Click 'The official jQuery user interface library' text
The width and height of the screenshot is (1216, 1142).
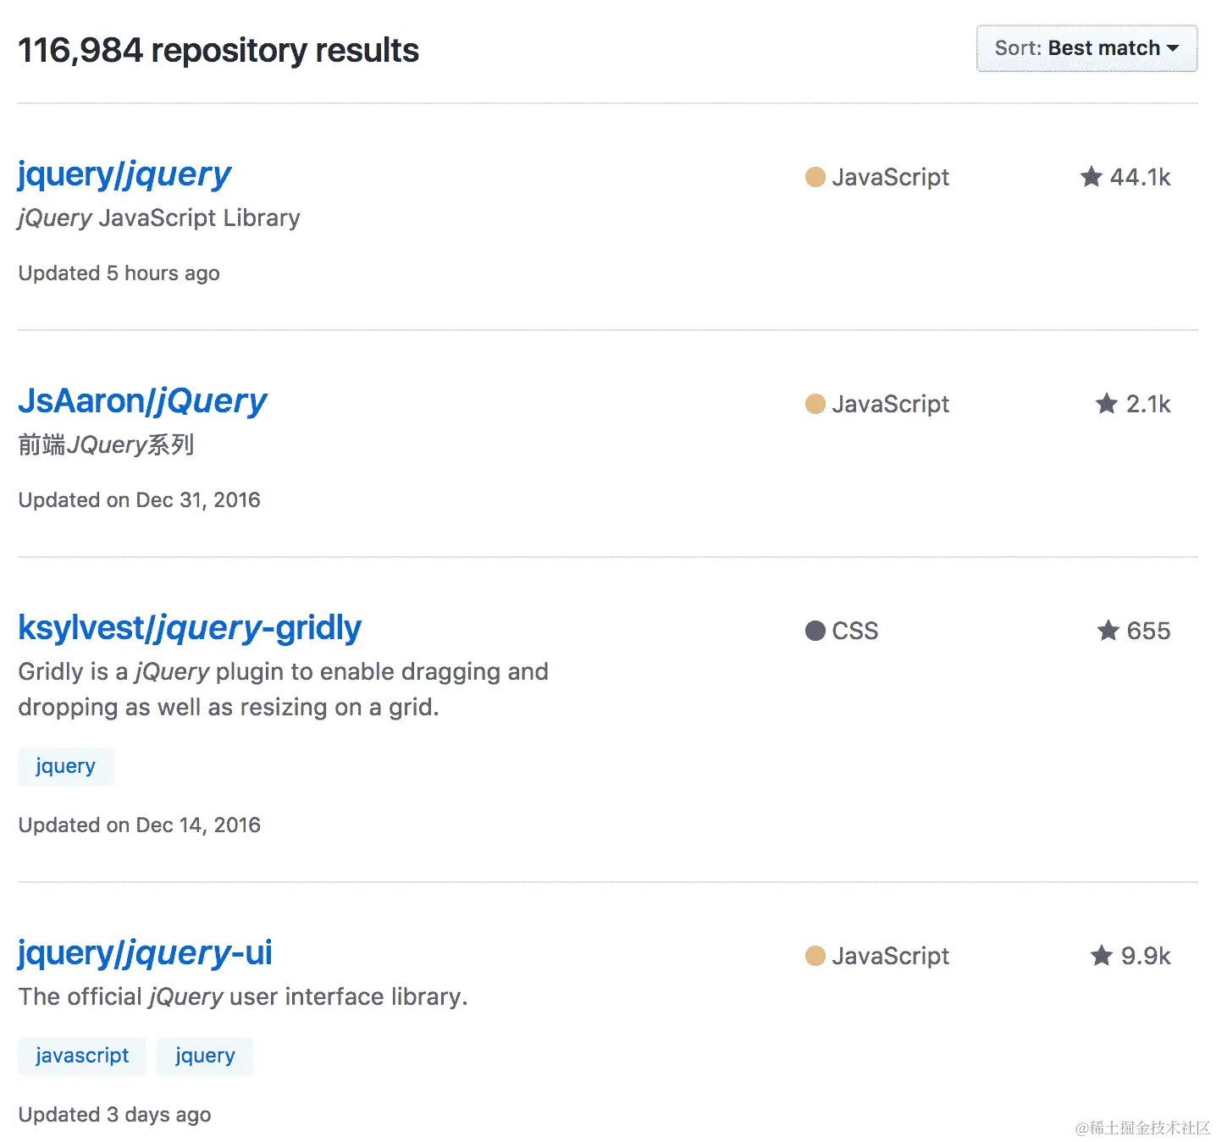click(x=243, y=997)
